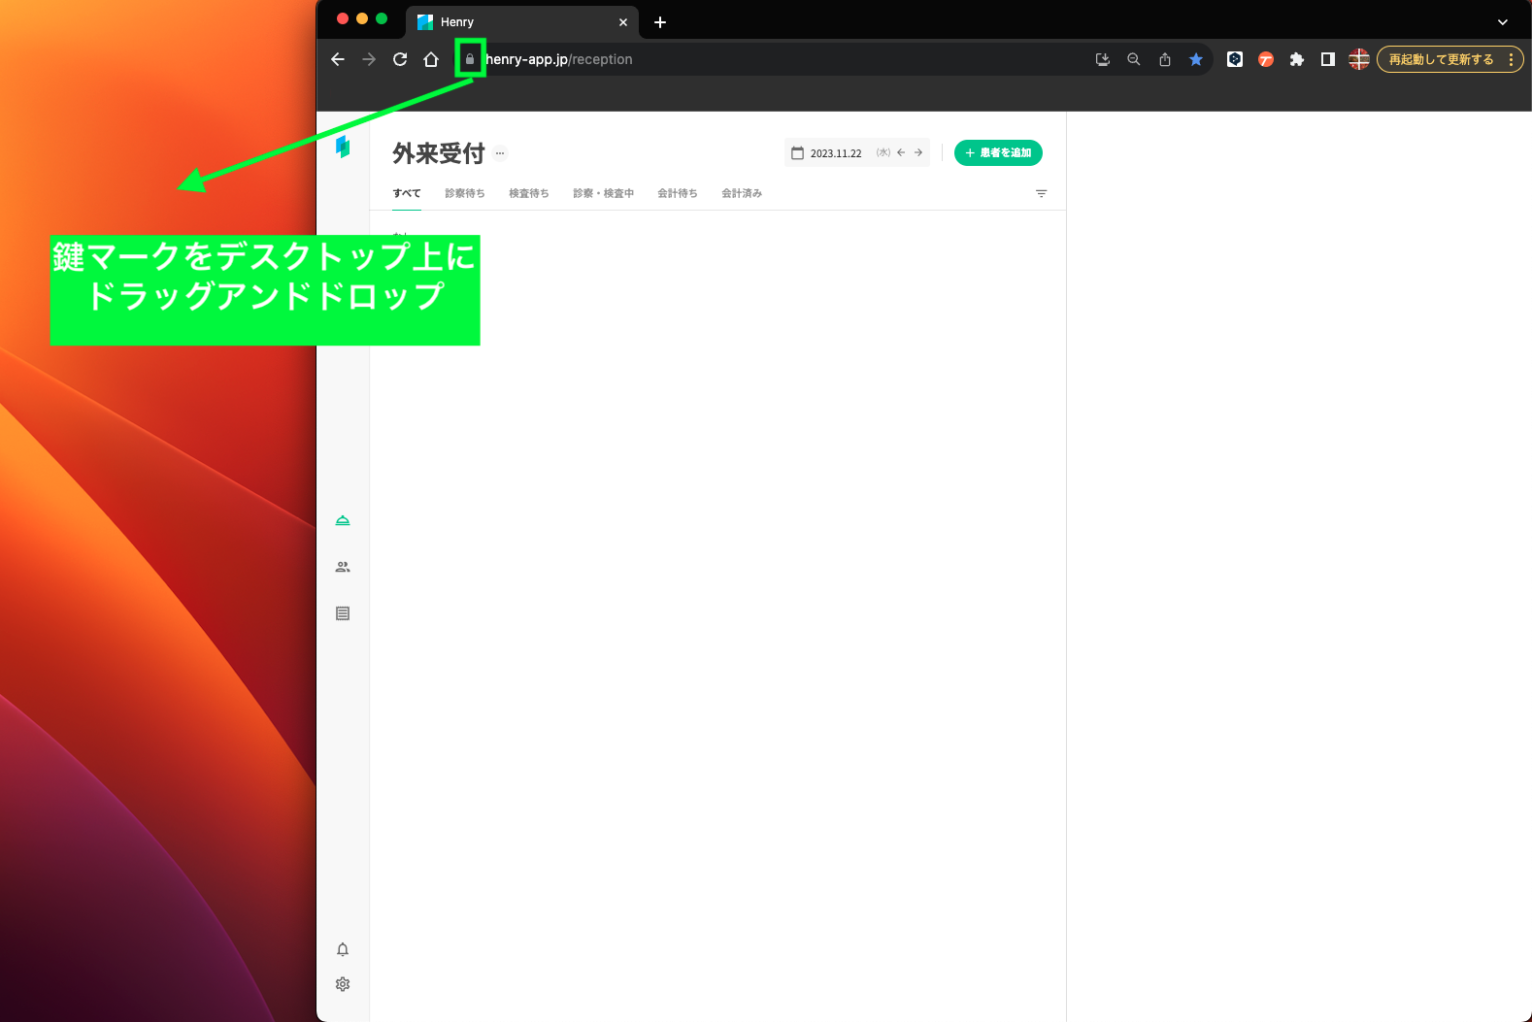
Task: Go to next day arrow
Action: click(x=918, y=152)
